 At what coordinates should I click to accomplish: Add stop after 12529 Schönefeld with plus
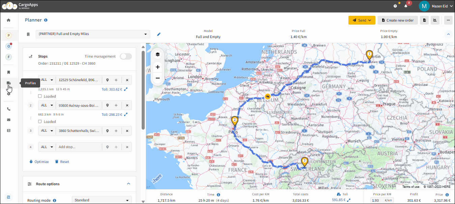(116, 80)
